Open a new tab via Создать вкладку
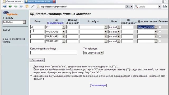Image resolution: width=169 pixels, height=95 pixels. pyautogui.click(x=13, y=1)
